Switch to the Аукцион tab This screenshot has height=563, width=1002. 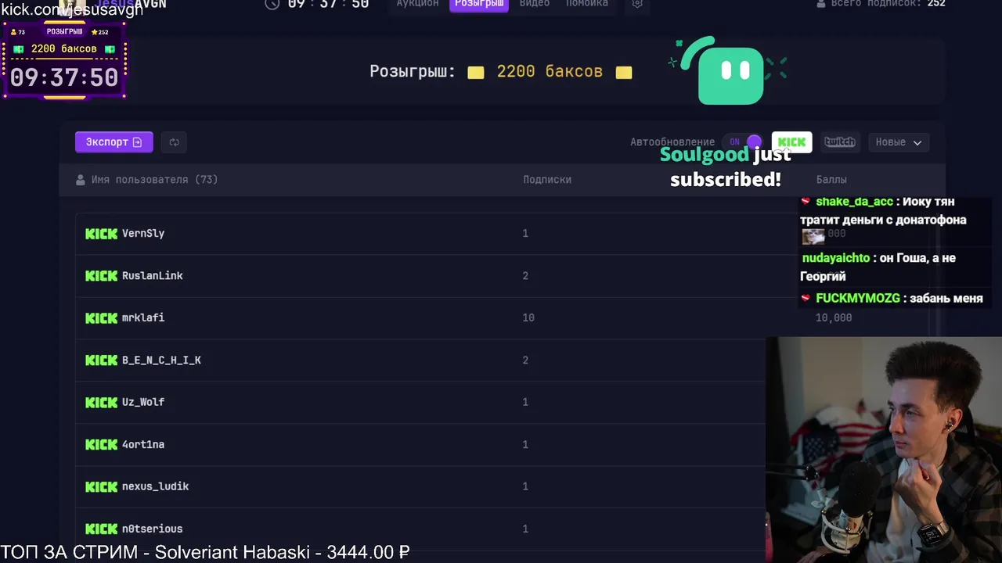(417, 4)
